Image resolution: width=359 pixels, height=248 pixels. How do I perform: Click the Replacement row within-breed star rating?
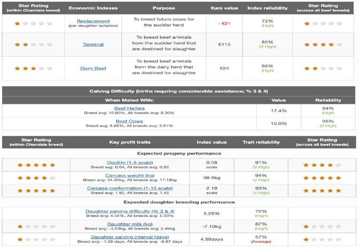(33, 23)
